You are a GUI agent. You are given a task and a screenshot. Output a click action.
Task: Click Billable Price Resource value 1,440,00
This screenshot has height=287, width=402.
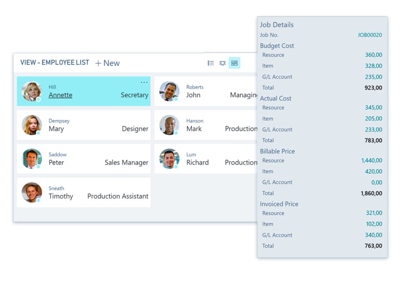(x=371, y=161)
